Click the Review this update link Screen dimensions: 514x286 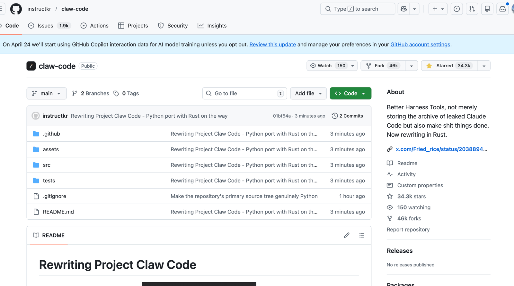tap(272, 45)
